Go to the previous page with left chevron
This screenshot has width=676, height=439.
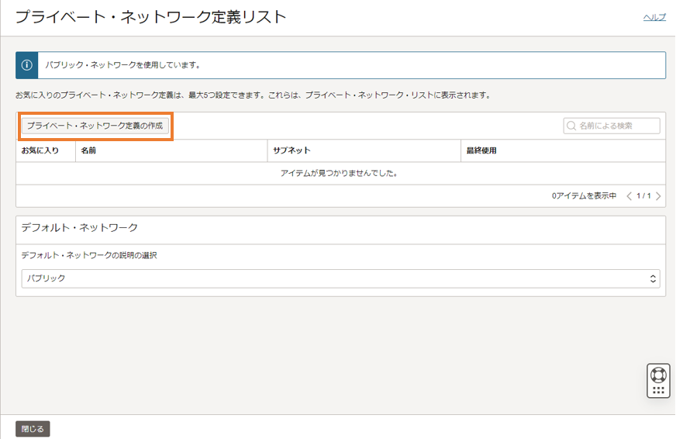coord(629,196)
